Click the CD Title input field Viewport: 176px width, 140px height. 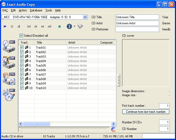tap(137, 17)
